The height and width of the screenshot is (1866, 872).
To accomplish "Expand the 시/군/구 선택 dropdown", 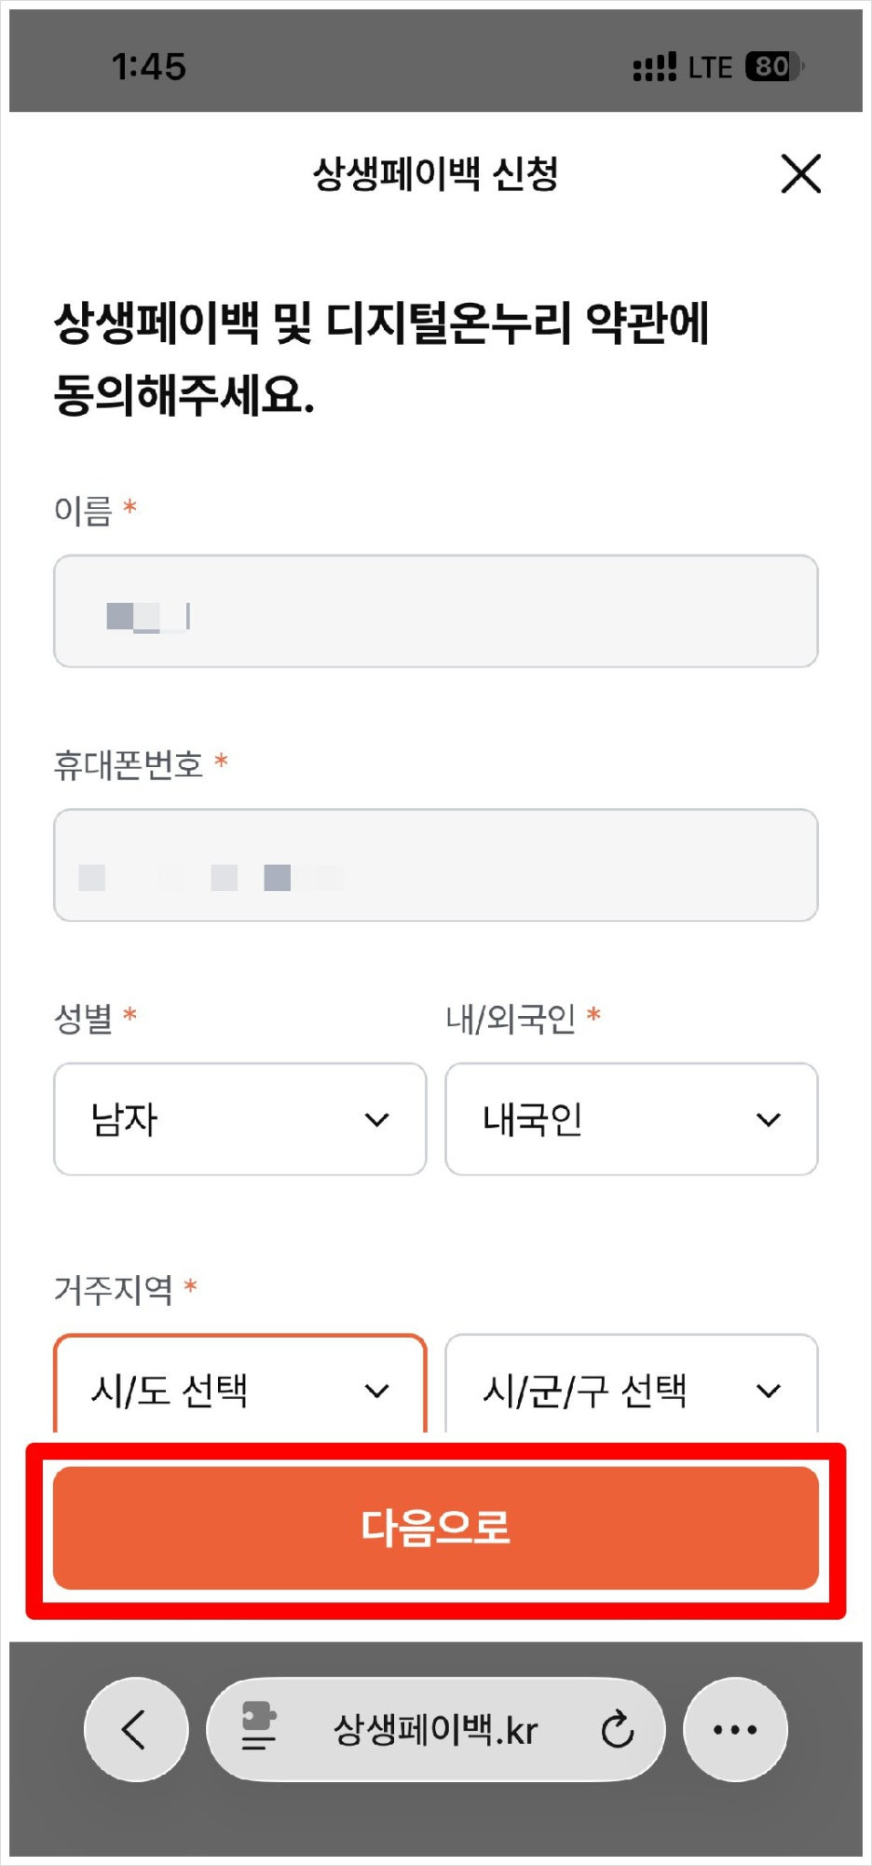I will pyautogui.click(x=632, y=1384).
